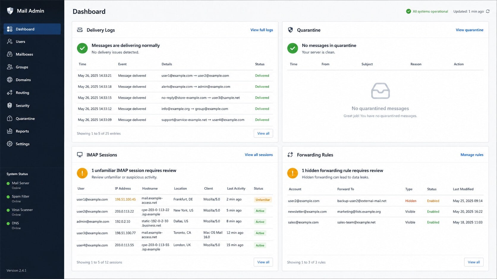Click the monitor icon of IMAP Sessions
The height and width of the screenshot is (279, 497).
pyautogui.click(x=80, y=155)
